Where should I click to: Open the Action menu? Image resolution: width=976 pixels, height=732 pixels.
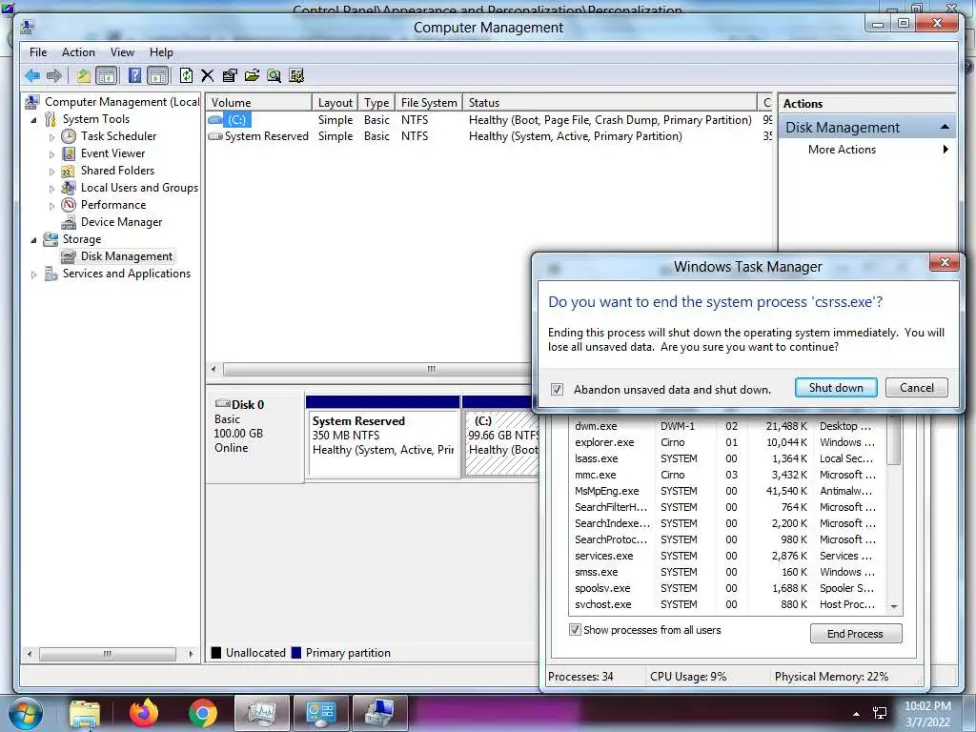(78, 52)
